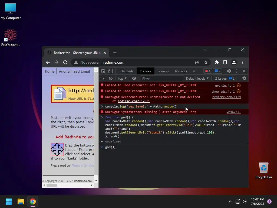Screen dimensions: 277x208
Task: Close the RedirectMe tab
Action: point(105,53)
